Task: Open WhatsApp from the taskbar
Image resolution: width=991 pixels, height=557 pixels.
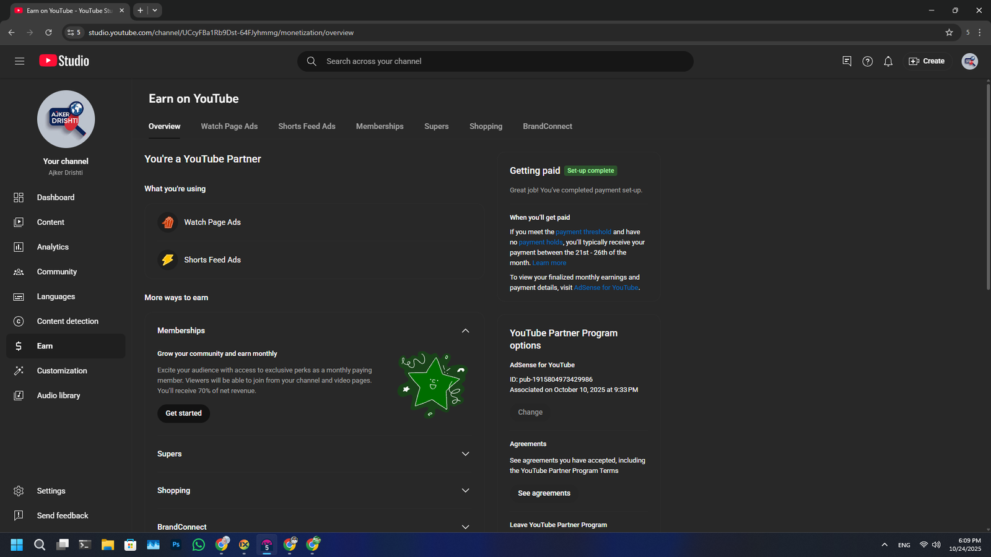Action: 199,545
